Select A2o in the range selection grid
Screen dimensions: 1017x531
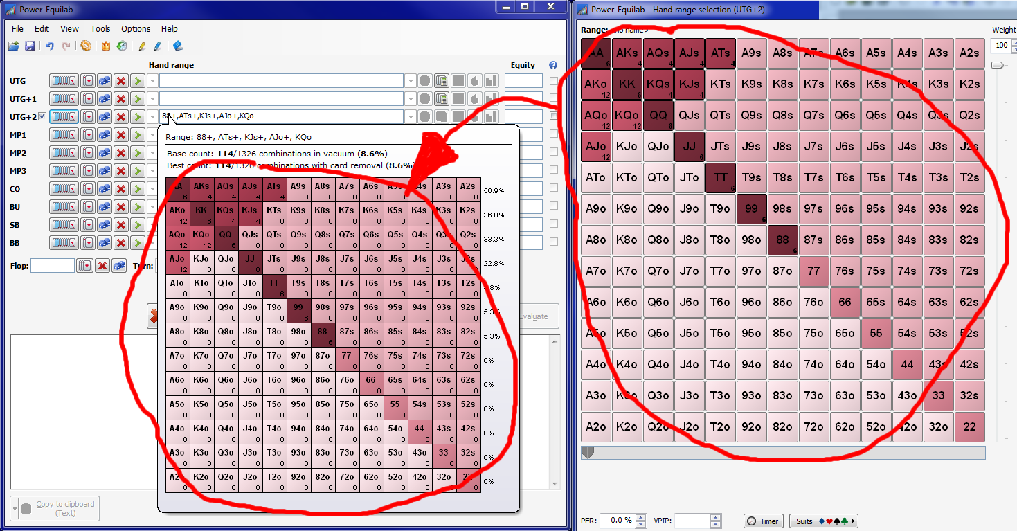tap(596, 426)
